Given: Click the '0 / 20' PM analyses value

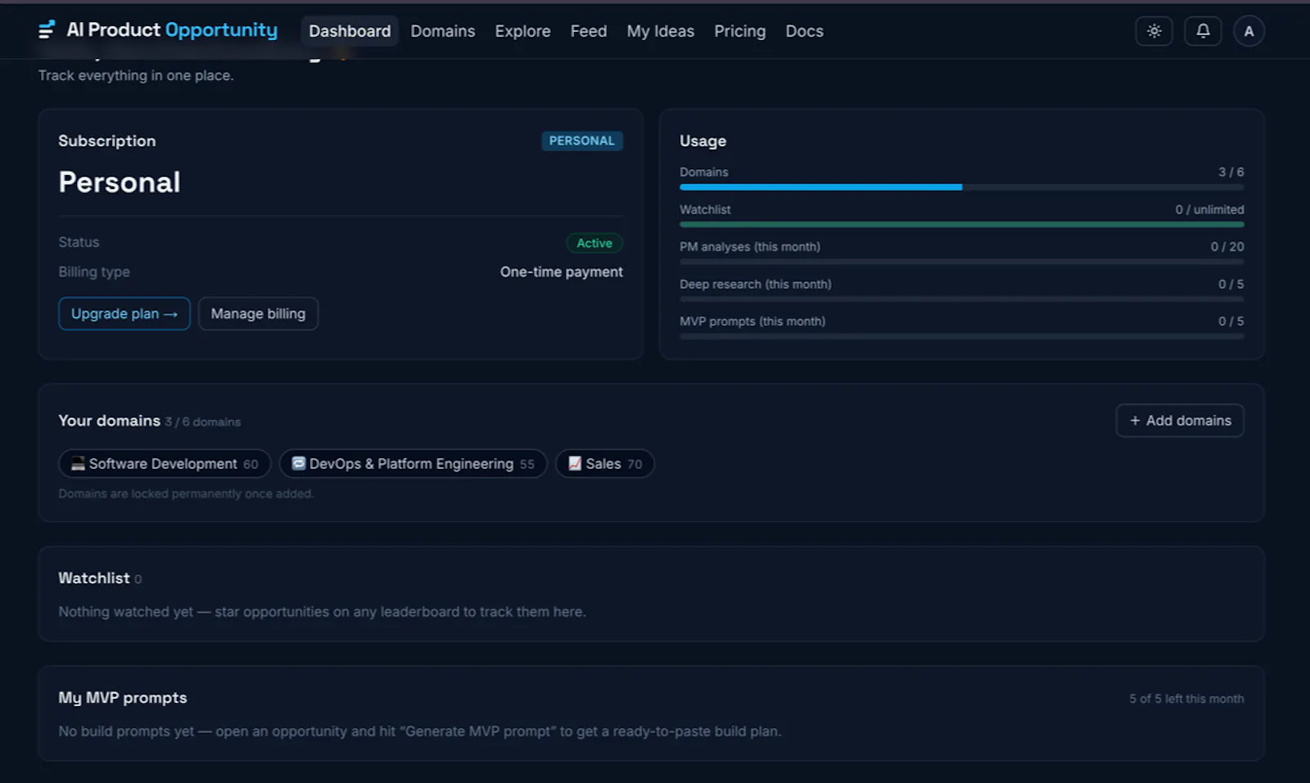Looking at the screenshot, I should pyautogui.click(x=1227, y=246).
